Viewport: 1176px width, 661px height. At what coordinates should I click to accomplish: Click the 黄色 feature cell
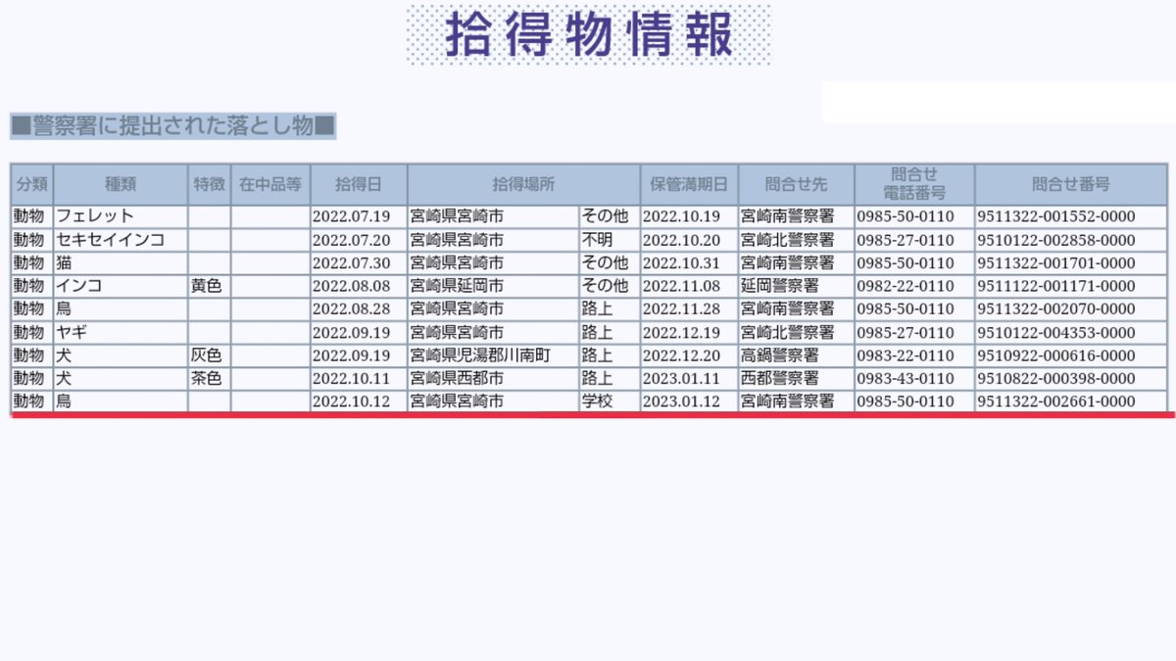[x=210, y=286]
